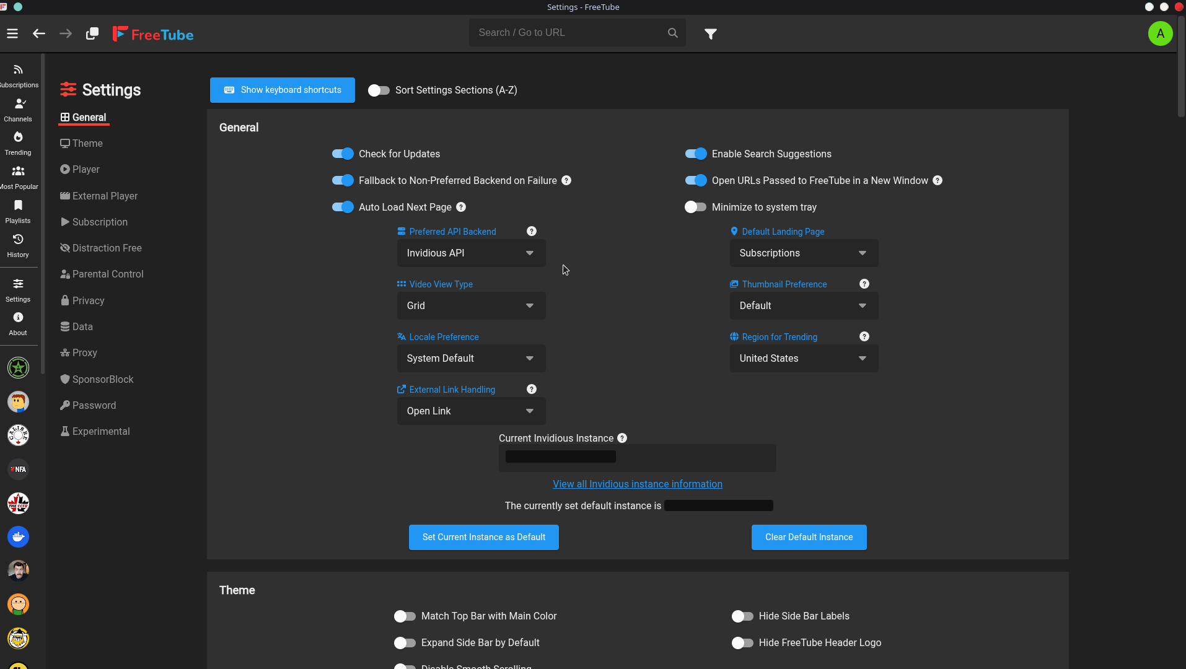Viewport: 1186px width, 669px height.
Task: Open About from the sidebar
Action: coord(18,324)
